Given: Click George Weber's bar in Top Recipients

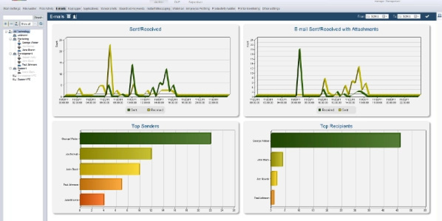Looking at the screenshot, I should click(x=335, y=140).
